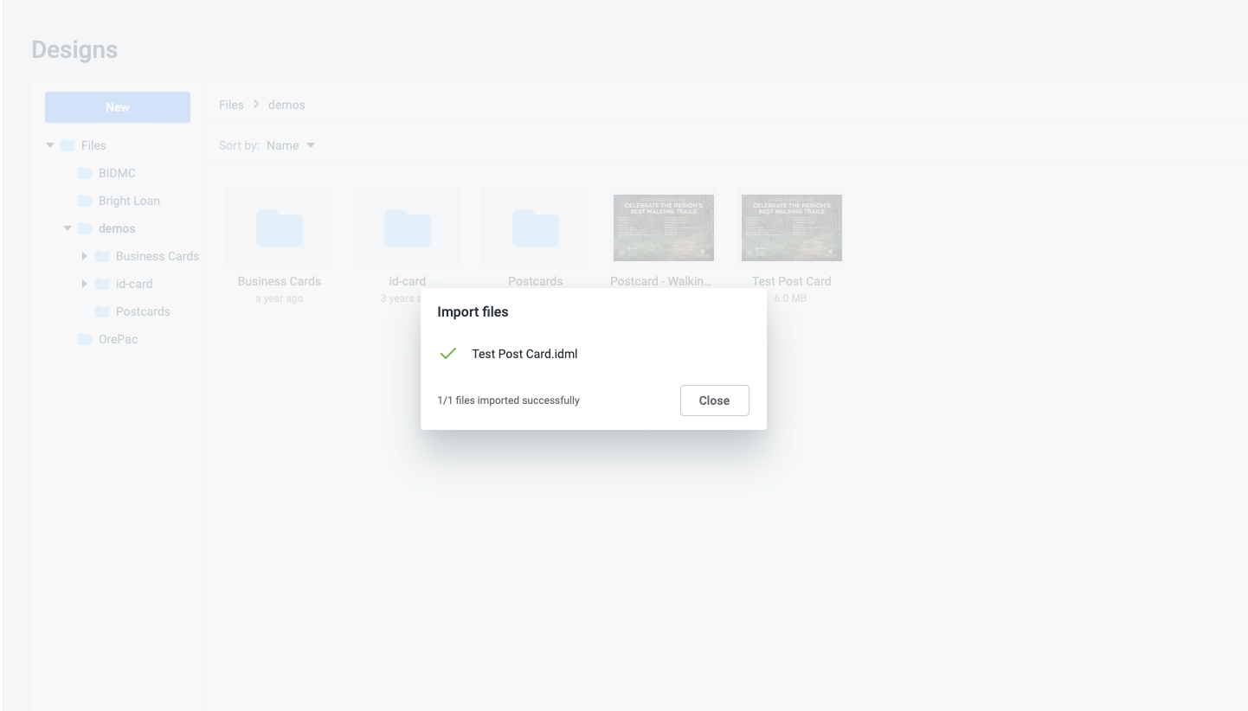The image size is (1248, 711).
Task: Select the OrePac folder icon
Action: coord(85,339)
